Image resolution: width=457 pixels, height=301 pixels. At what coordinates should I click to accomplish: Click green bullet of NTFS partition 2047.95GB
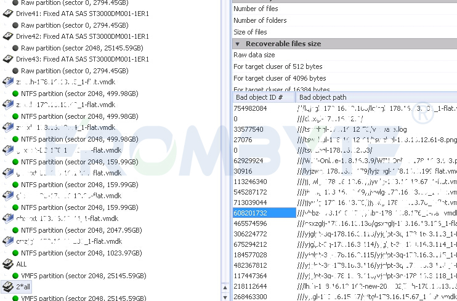click(15, 230)
